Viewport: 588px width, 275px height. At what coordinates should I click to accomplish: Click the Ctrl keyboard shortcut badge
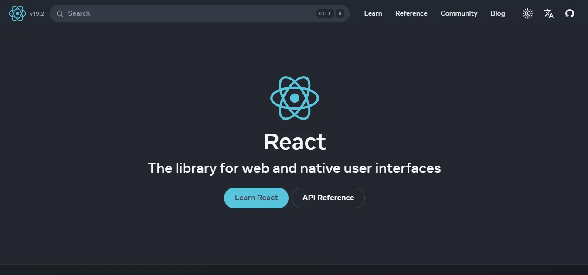coord(325,13)
